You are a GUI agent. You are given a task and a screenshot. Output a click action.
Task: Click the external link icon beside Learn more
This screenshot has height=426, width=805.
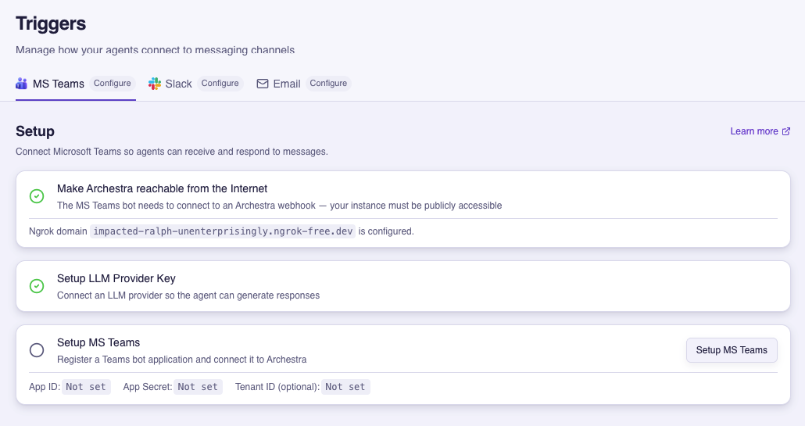click(x=786, y=131)
